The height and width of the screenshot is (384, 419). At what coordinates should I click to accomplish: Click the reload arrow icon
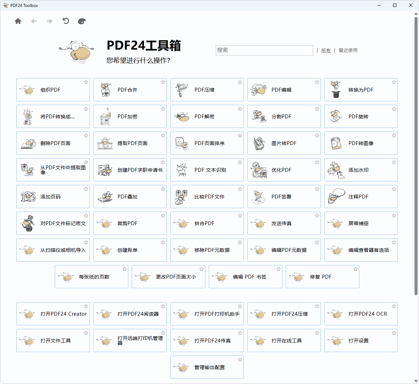[66, 21]
